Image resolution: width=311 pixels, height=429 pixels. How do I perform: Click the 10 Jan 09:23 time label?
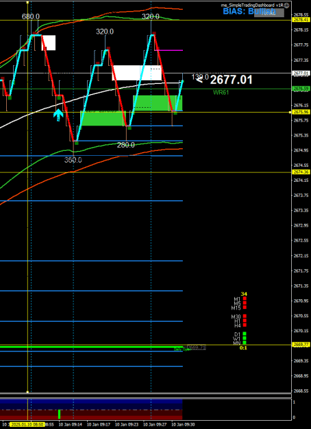click(127, 424)
